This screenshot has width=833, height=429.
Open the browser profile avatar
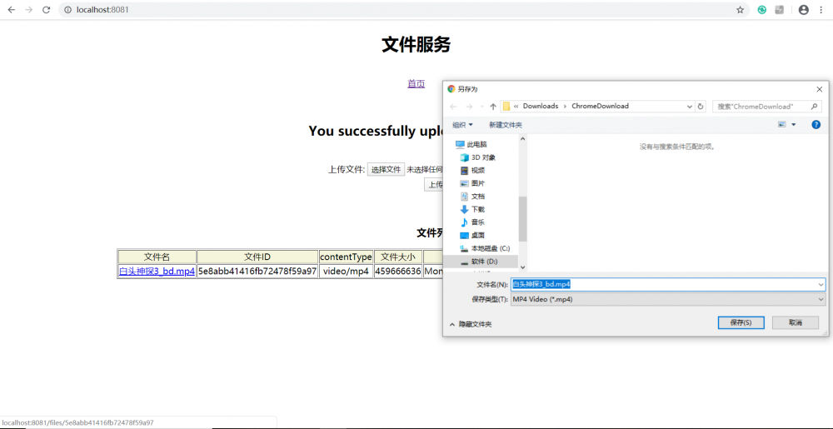point(804,10)
